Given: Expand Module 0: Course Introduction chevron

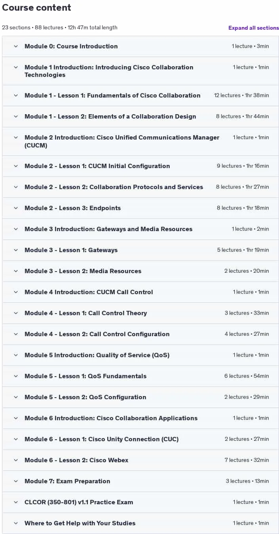Looking at the screenshot, I should [x=16, y=46].
